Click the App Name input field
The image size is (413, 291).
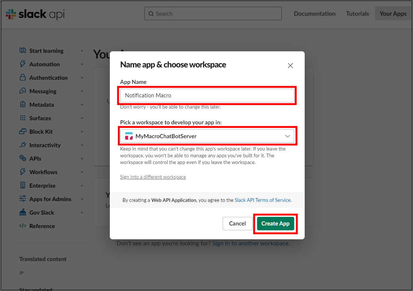tap(207, 95)
